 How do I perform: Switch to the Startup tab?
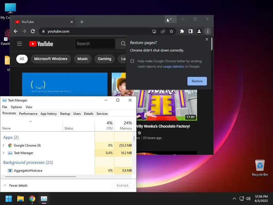pyautogui.click(x=65, y=114)
